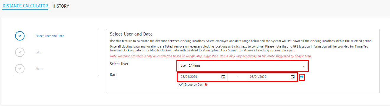This screenshot has width=390, height=106.
Task: Toggle the Group by Day checkbox
Action: click(181, 84)
